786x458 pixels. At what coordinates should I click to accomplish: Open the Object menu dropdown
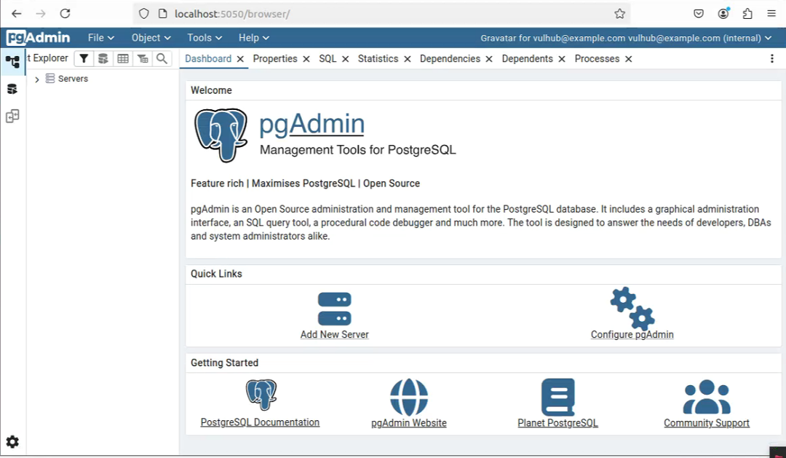click(x=151, y=38)
